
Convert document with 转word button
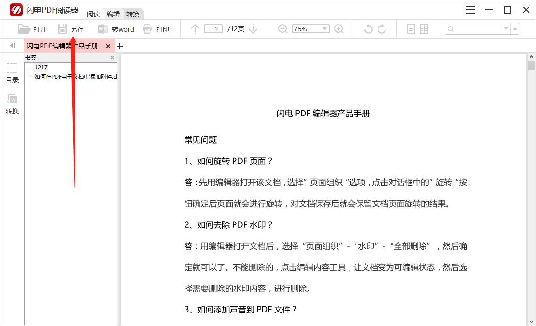point(116,29)
